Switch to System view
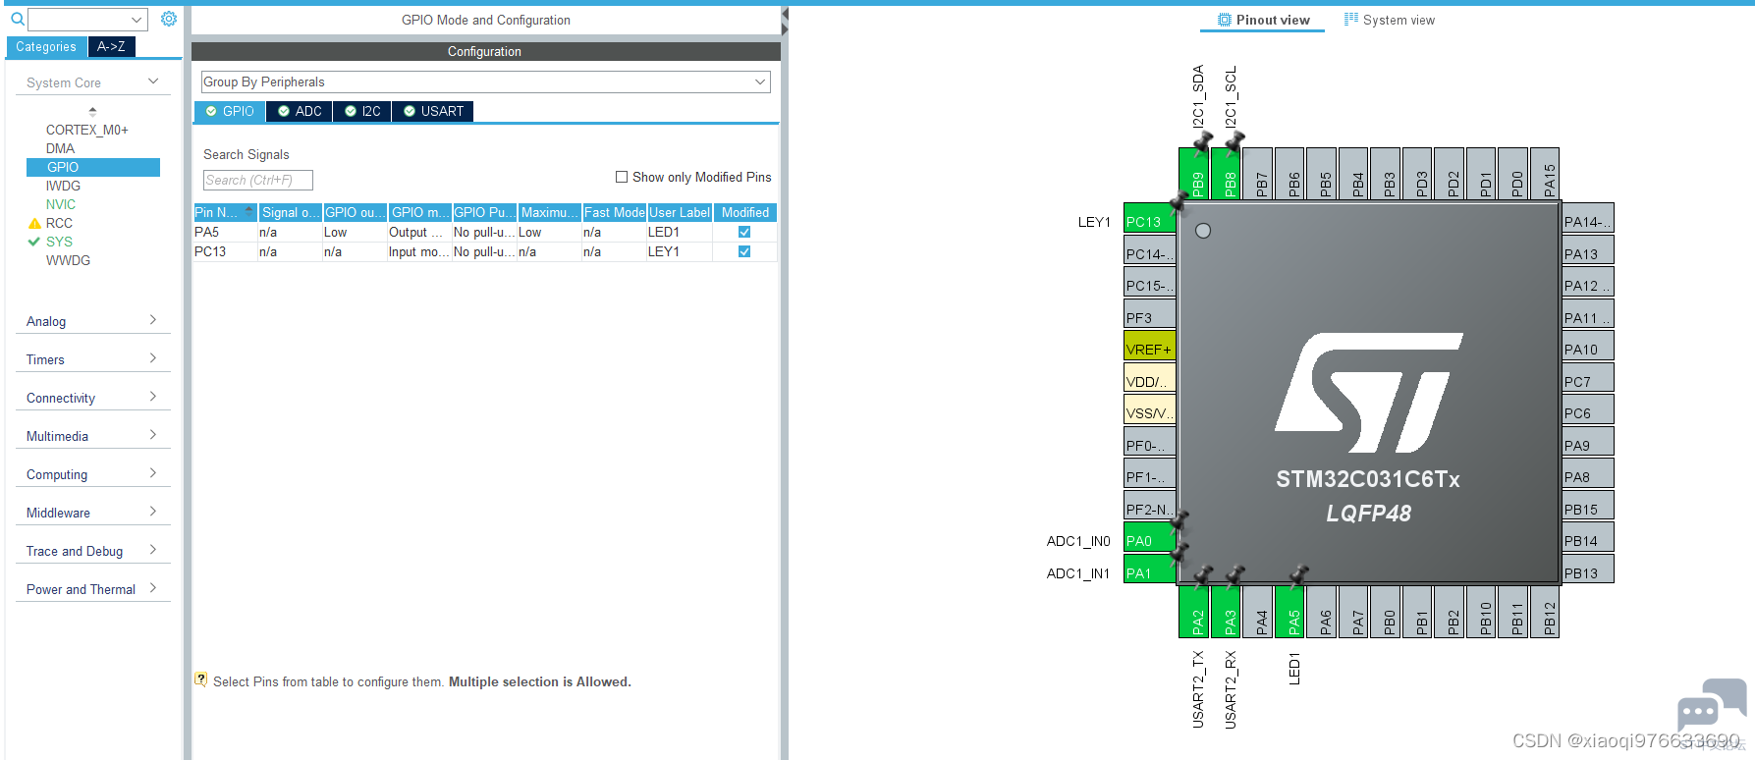This screenshot has width=1755, height=760. pos(1390,20)
